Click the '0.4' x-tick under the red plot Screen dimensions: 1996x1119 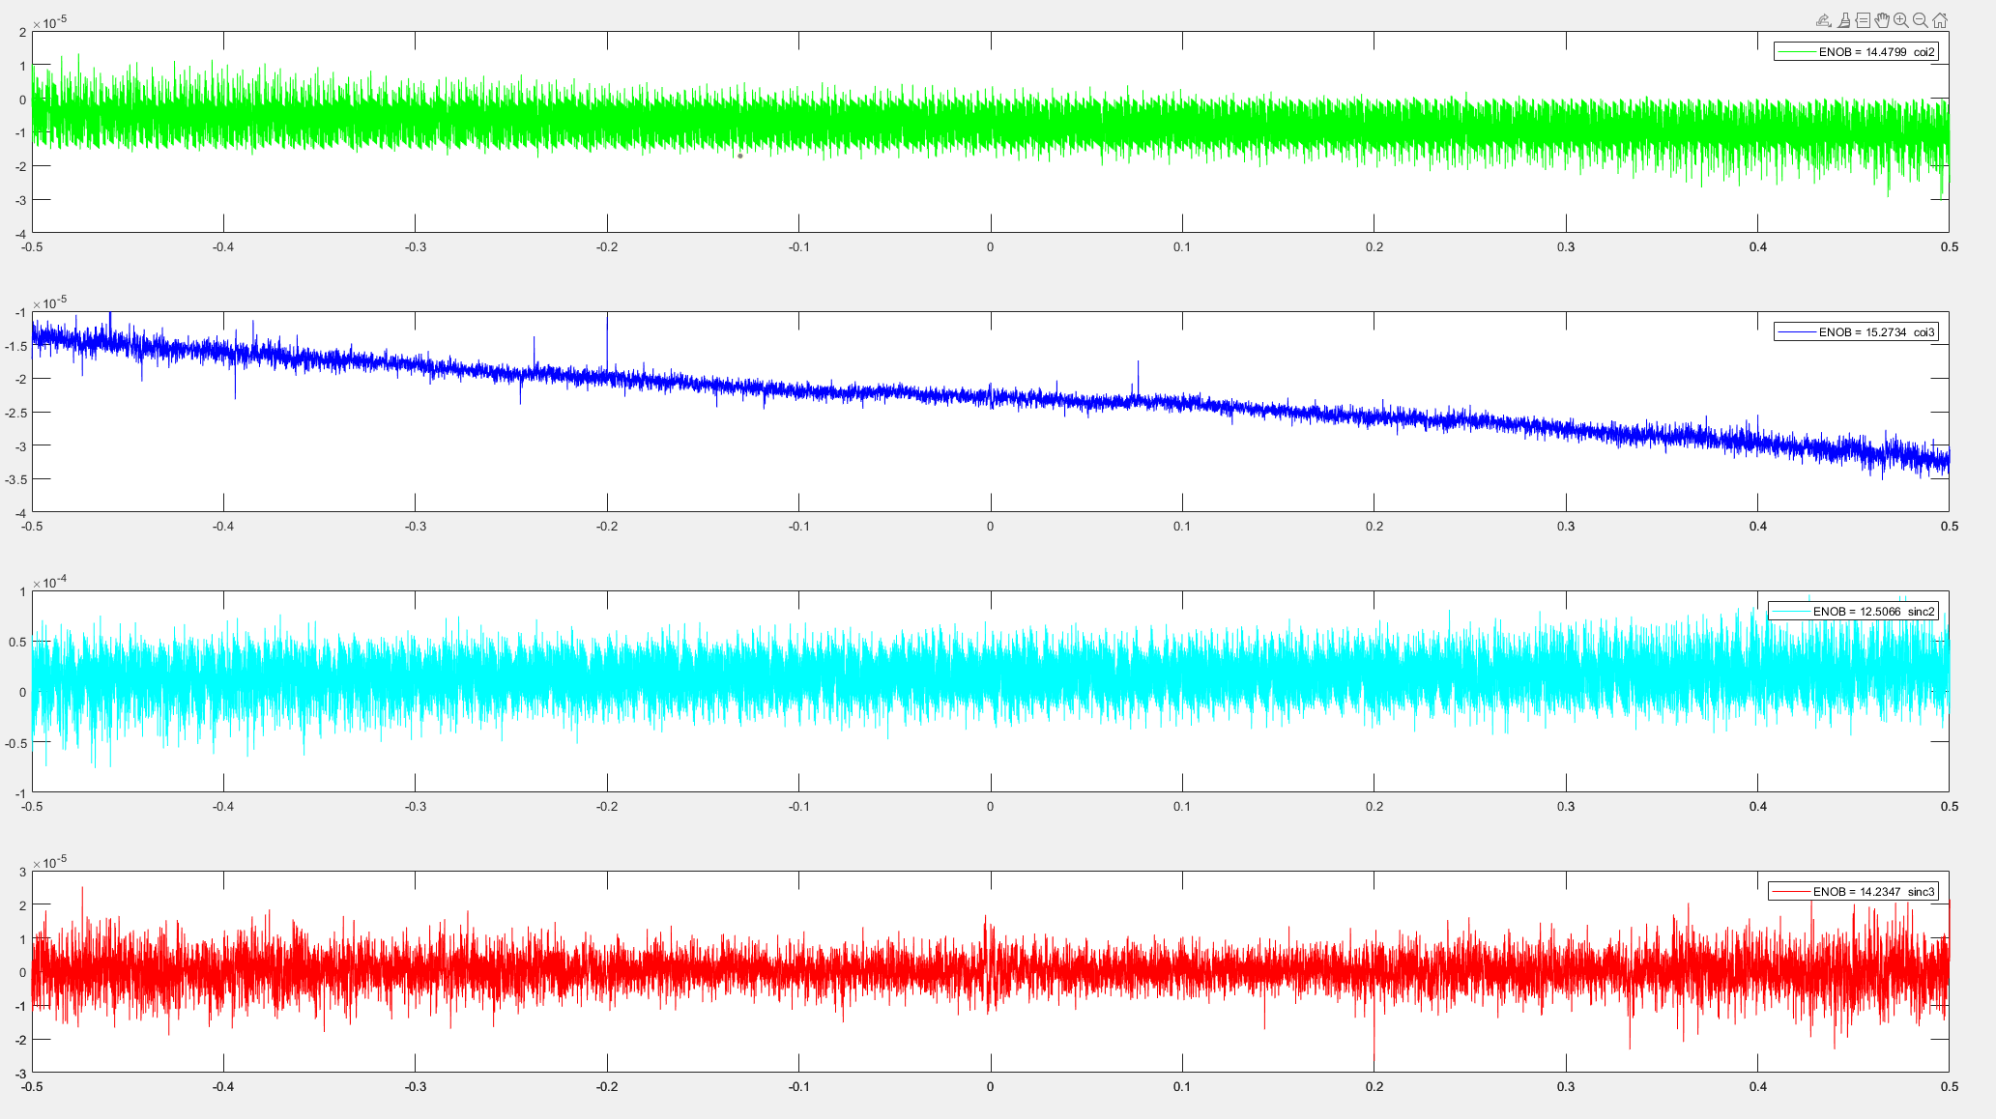[x=1757, y=1087]
